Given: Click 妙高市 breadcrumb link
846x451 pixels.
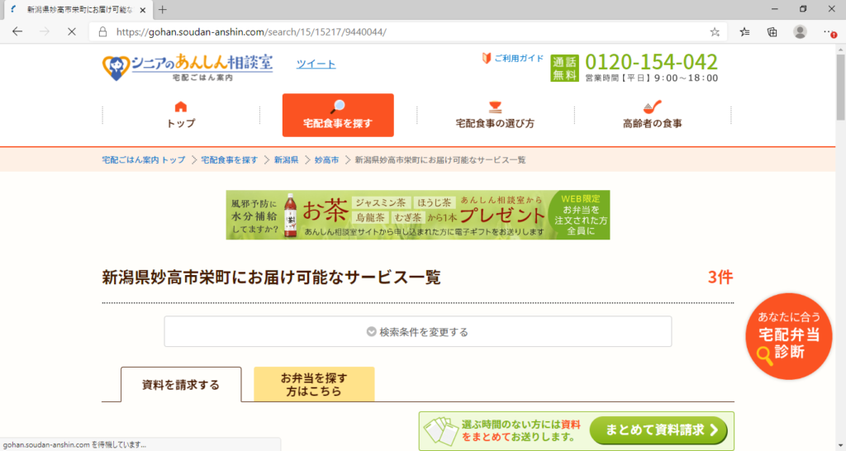Looking at the screenshot, I should click(x=326, y=159).
